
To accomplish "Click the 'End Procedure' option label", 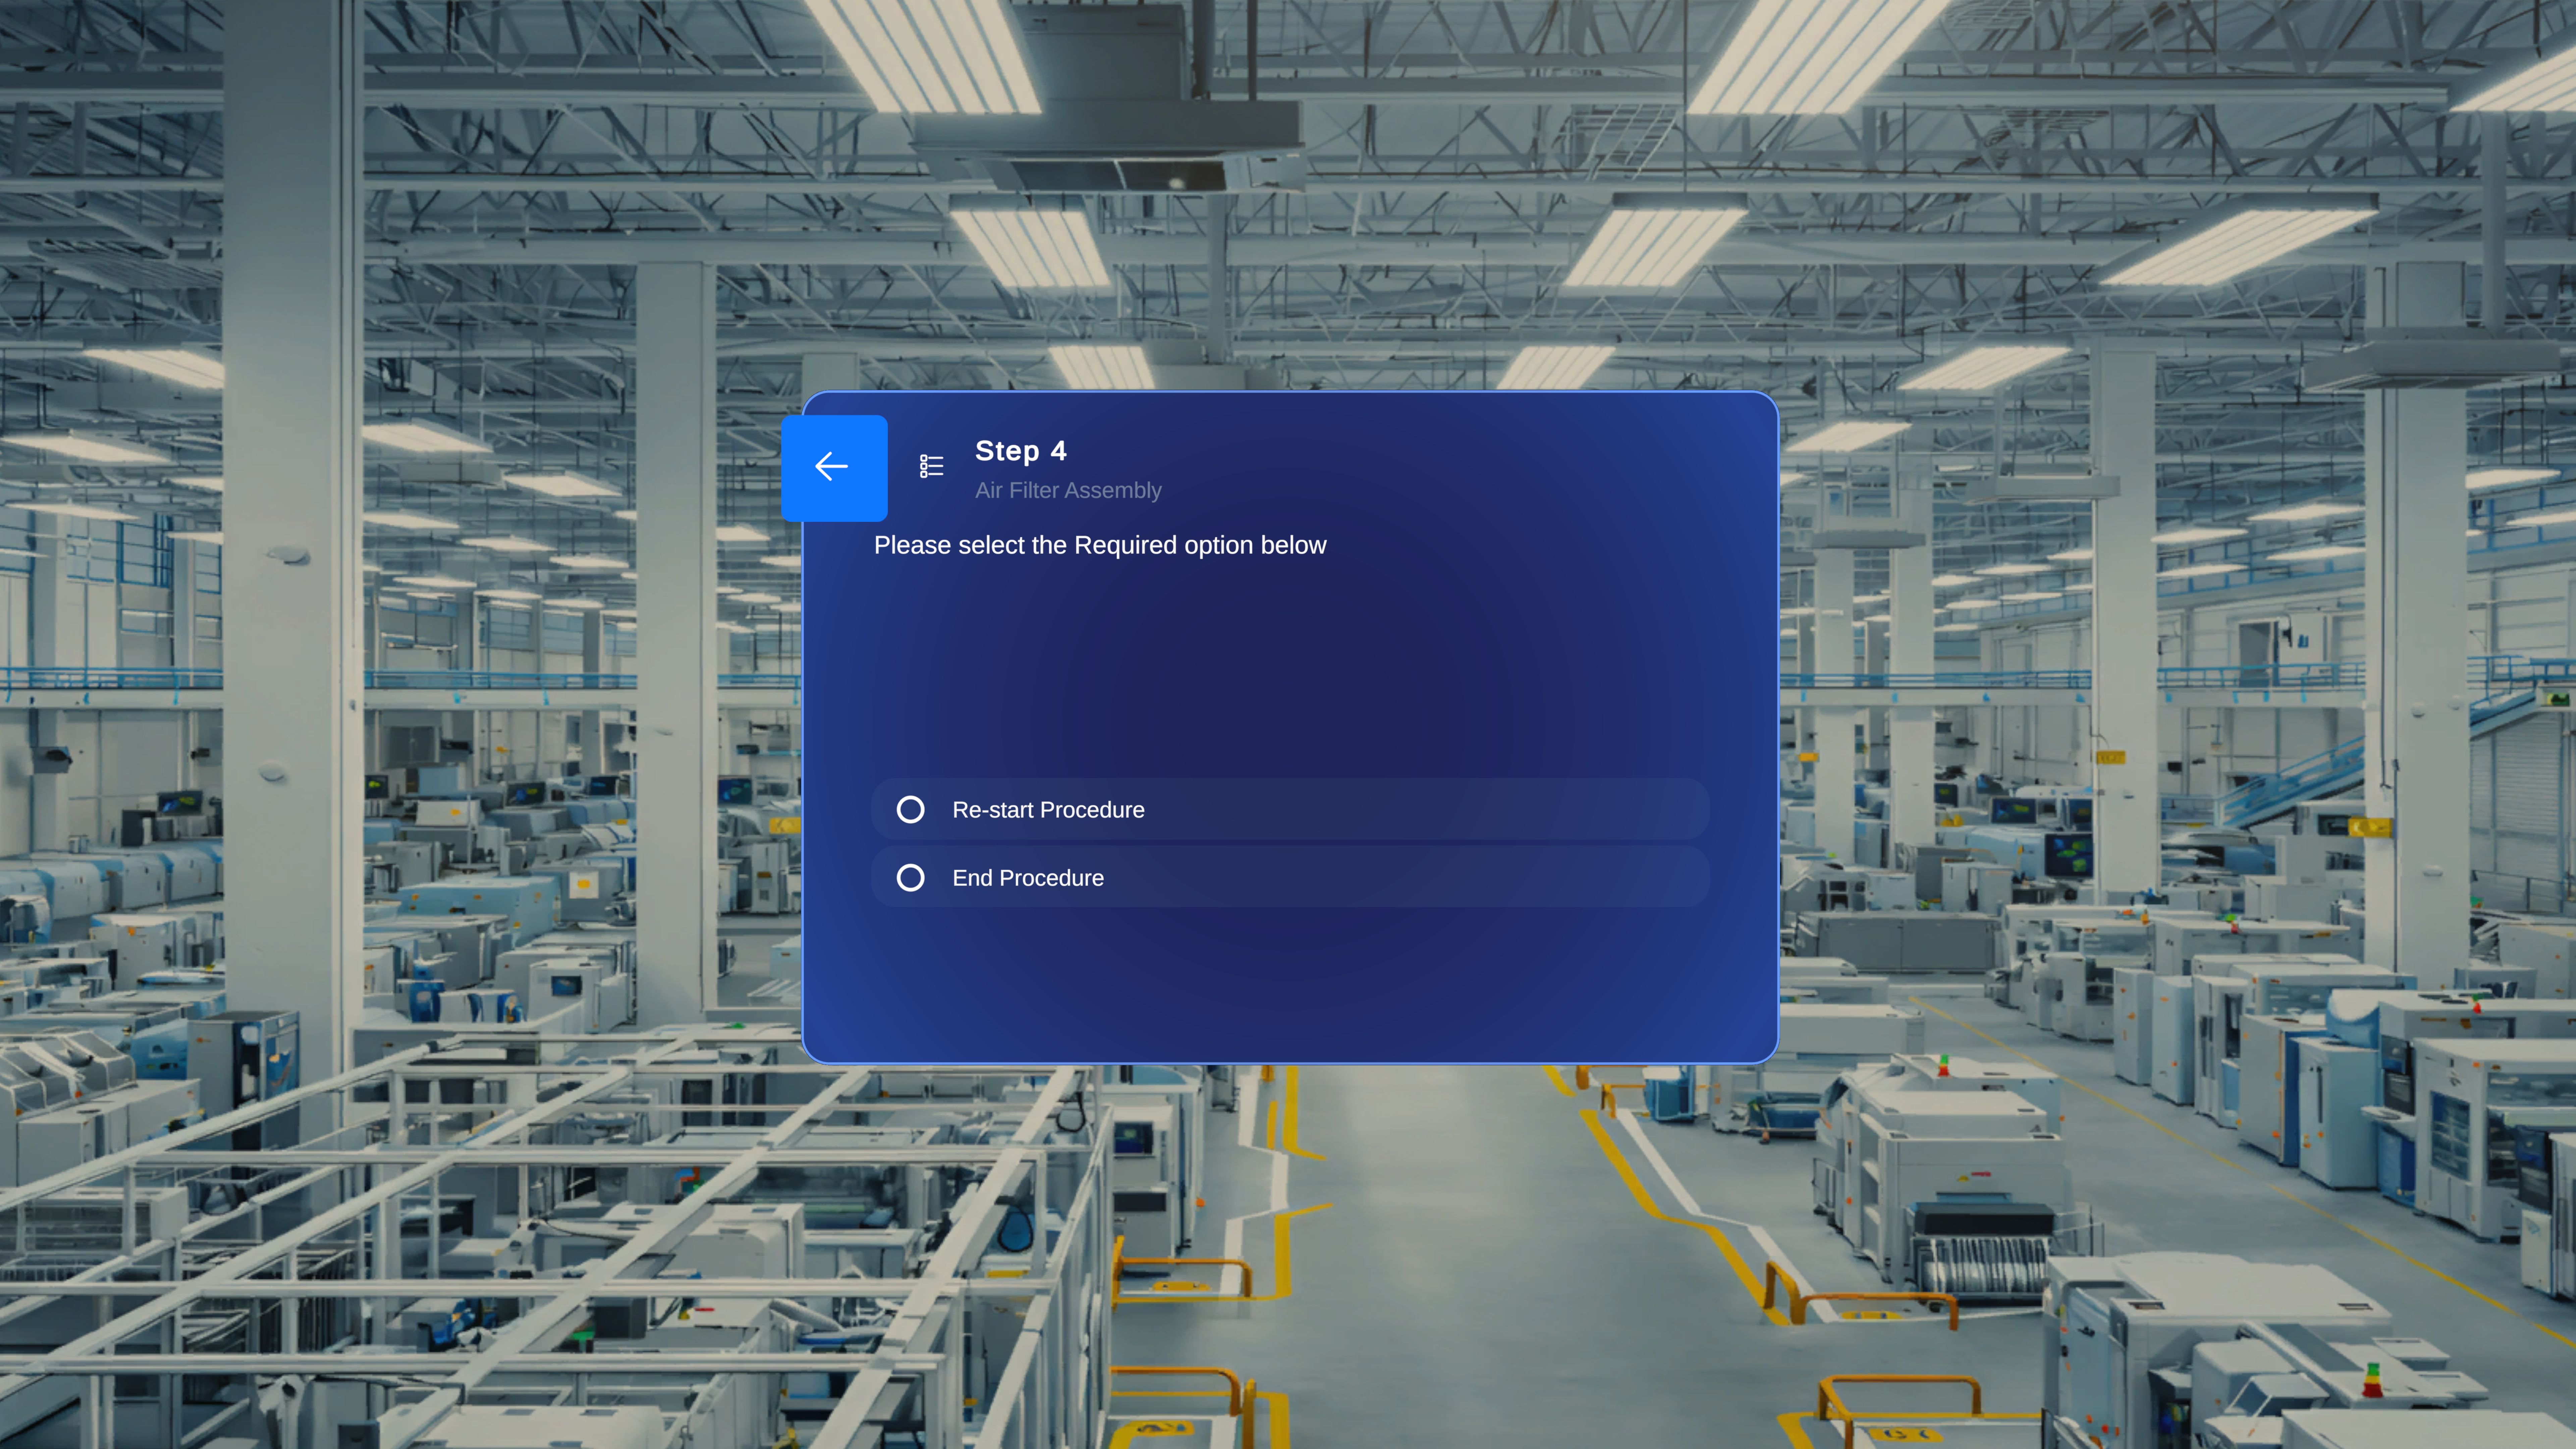I will (x=1028, y=878).
